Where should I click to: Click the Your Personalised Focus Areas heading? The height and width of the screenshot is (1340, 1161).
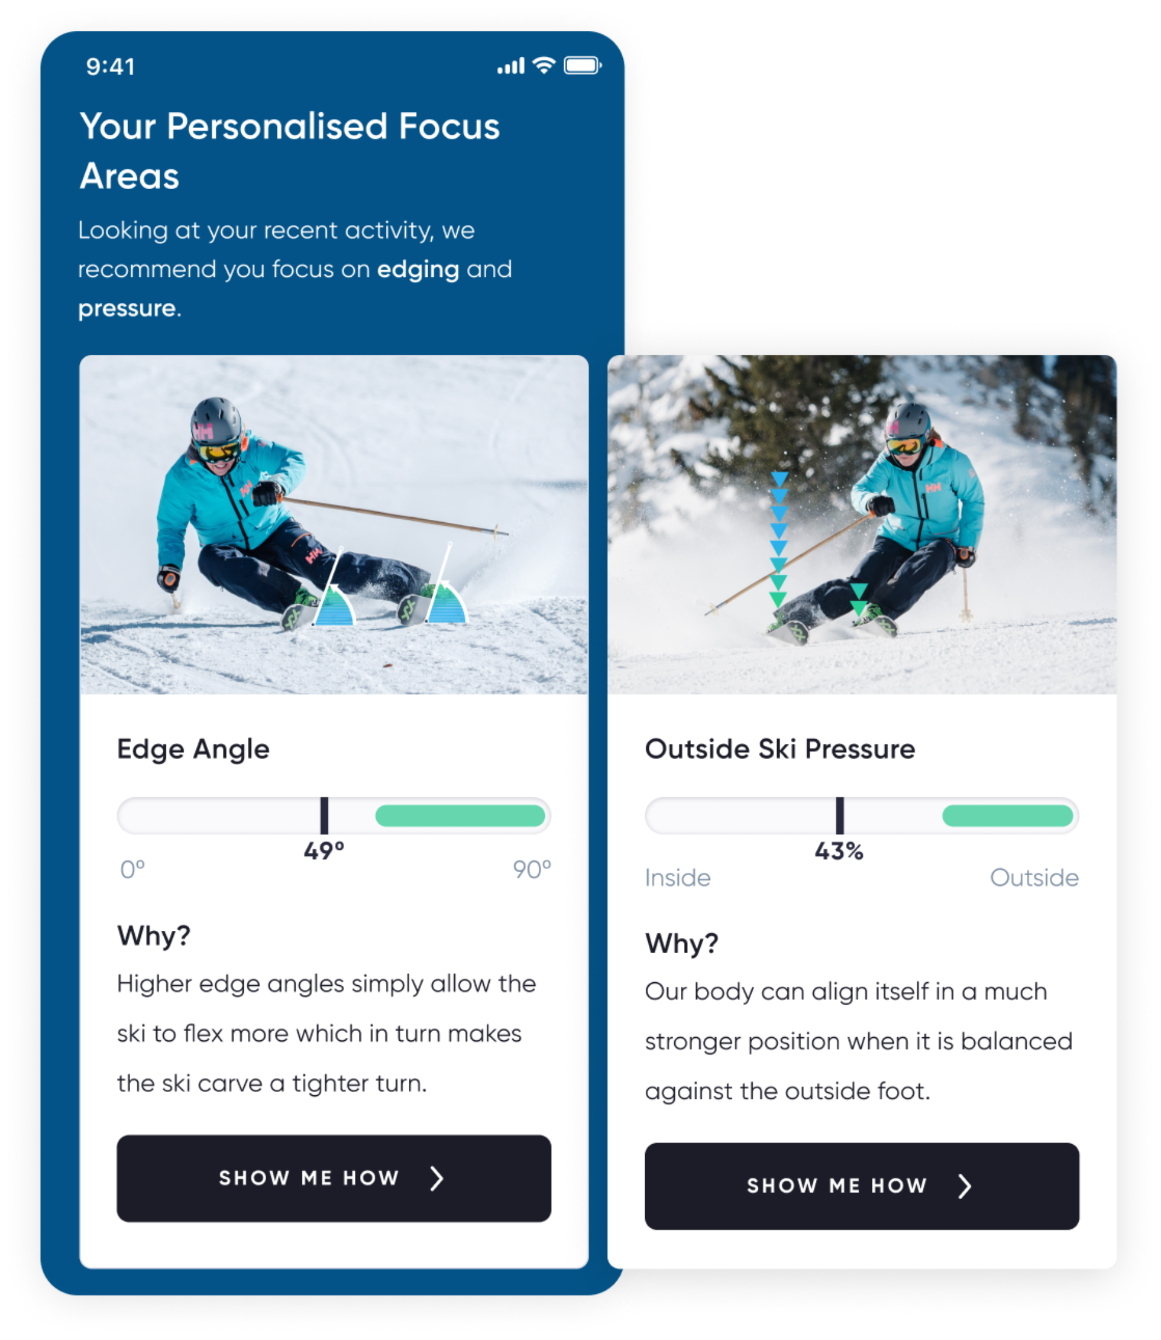tap(290, 151)
